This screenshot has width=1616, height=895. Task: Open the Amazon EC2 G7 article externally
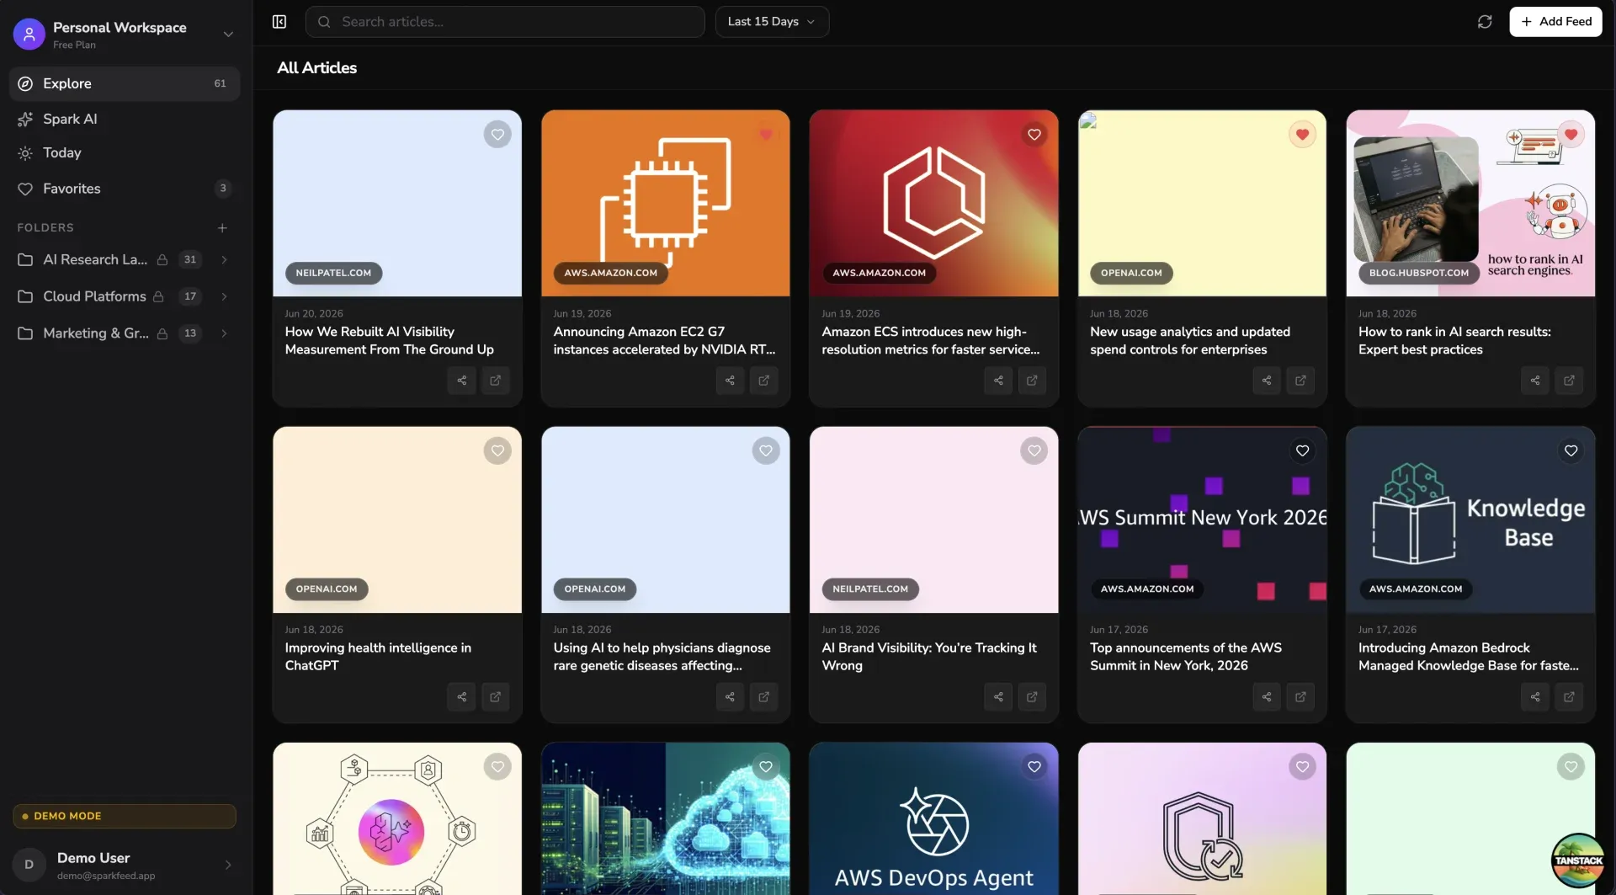(764, 381)
